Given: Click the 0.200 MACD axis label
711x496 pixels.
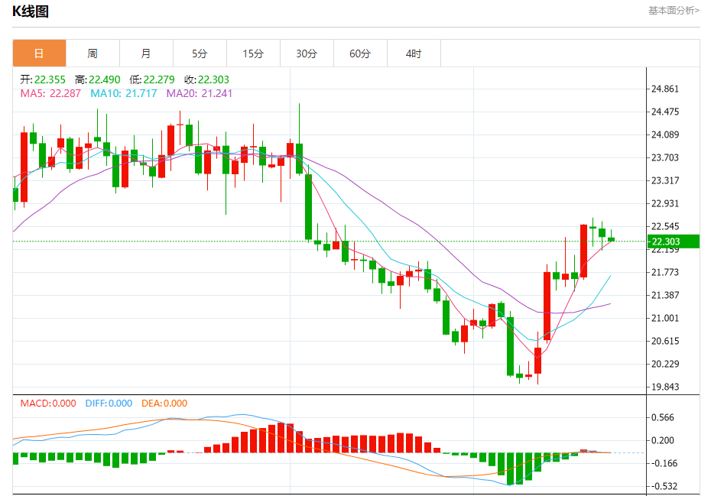Looking at the screenshot, I should (663, 440).
